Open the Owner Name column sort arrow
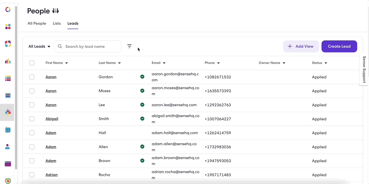Screen dimensions: 369x184 [x=284, y=63]
